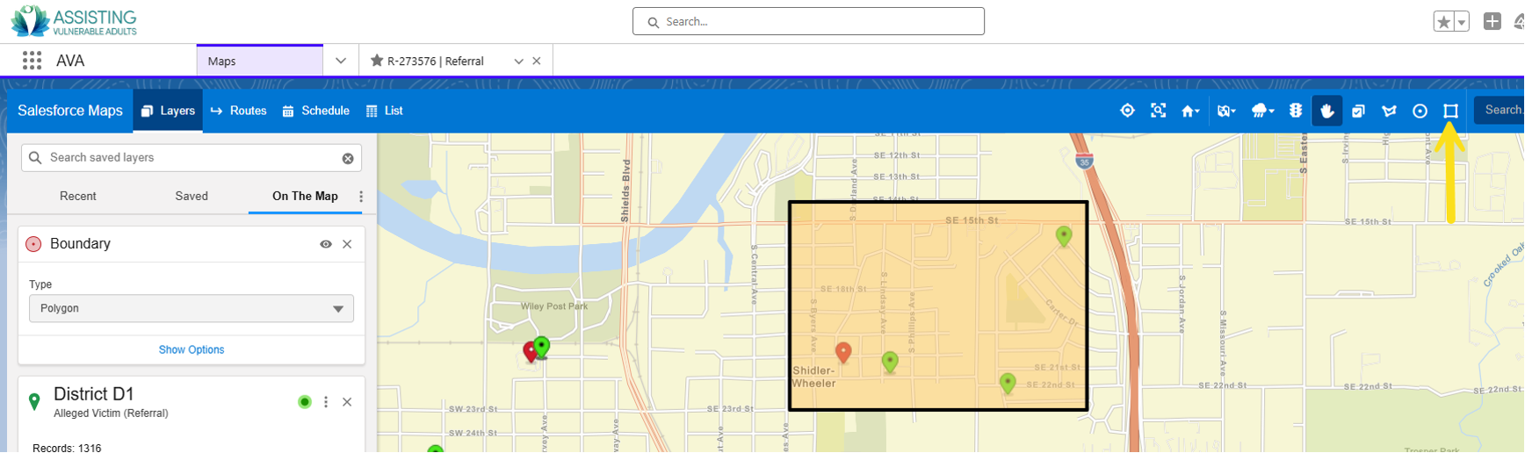Screen dimensions: 1525x453
Task: Clear the Search saved layers field
Action: click(x=348, y=159)
